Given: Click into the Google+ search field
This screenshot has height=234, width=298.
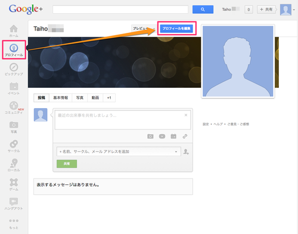Looking at the screenshot, I should click(x=120, y=10).
